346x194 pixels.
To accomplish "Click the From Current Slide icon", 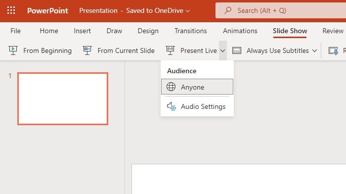I will (87, 50).
